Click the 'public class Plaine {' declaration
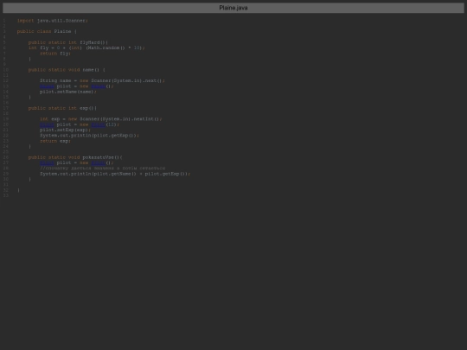This screenshot has width=467, height=350. pyautogui.click(x=47, y=31)
